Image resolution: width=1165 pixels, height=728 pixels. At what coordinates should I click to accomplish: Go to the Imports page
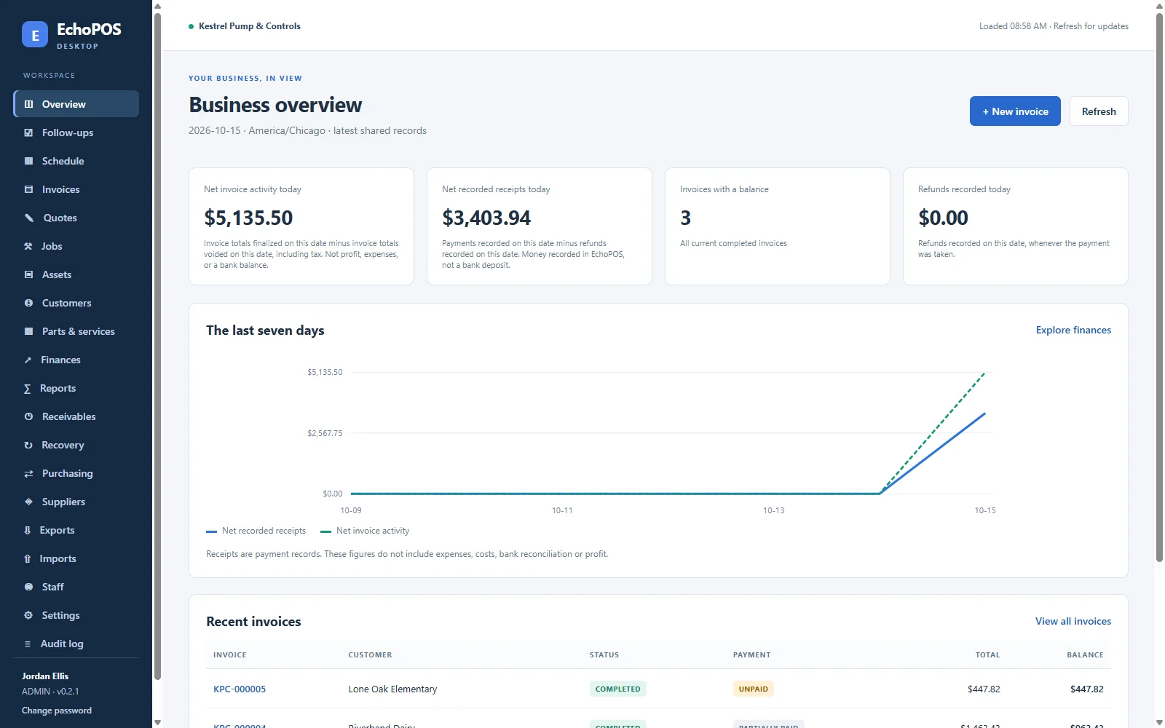pyautogui.click(x=76, y=558)
